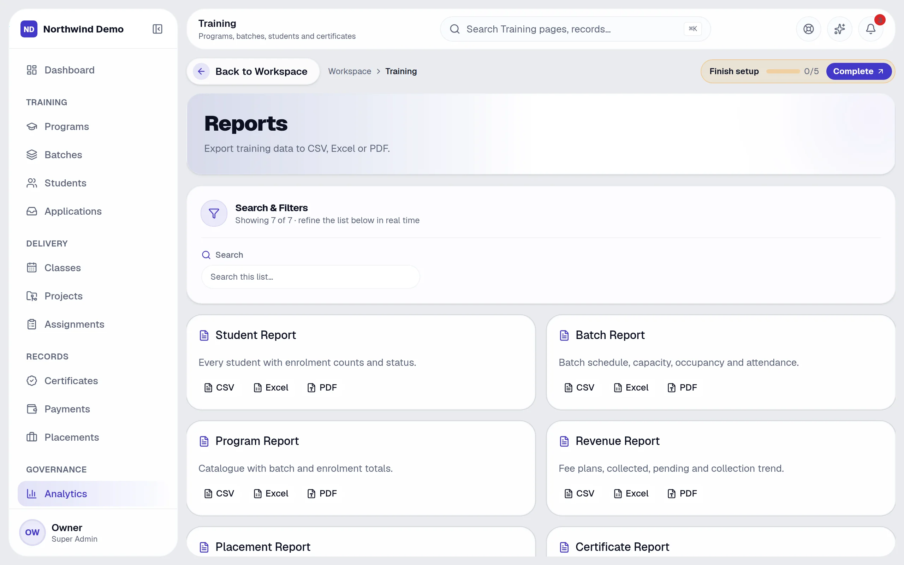Open Certificates in the sidebar
This screenshot has width=904, height=565.
coord(93,380)
